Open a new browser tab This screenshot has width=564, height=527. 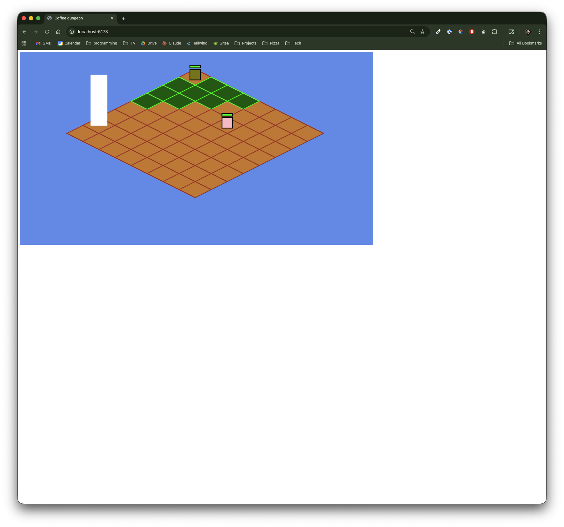(123, 18)
